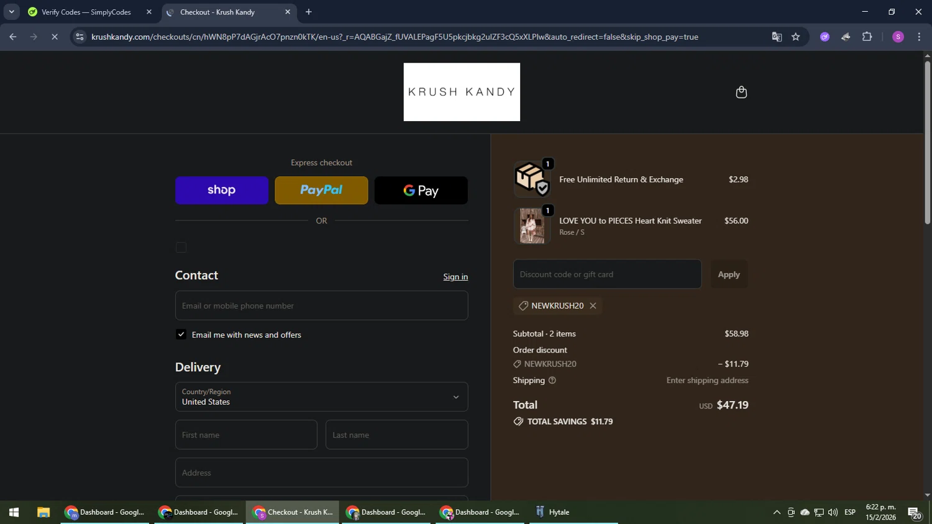This screenshot has height=524, width=932.
Task: Open the OneDrive cloud tray icon
Action: tap(805, 512)
